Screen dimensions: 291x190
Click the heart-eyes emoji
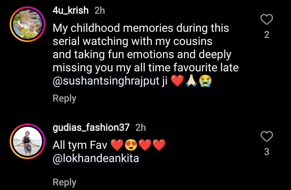[131, 145]
